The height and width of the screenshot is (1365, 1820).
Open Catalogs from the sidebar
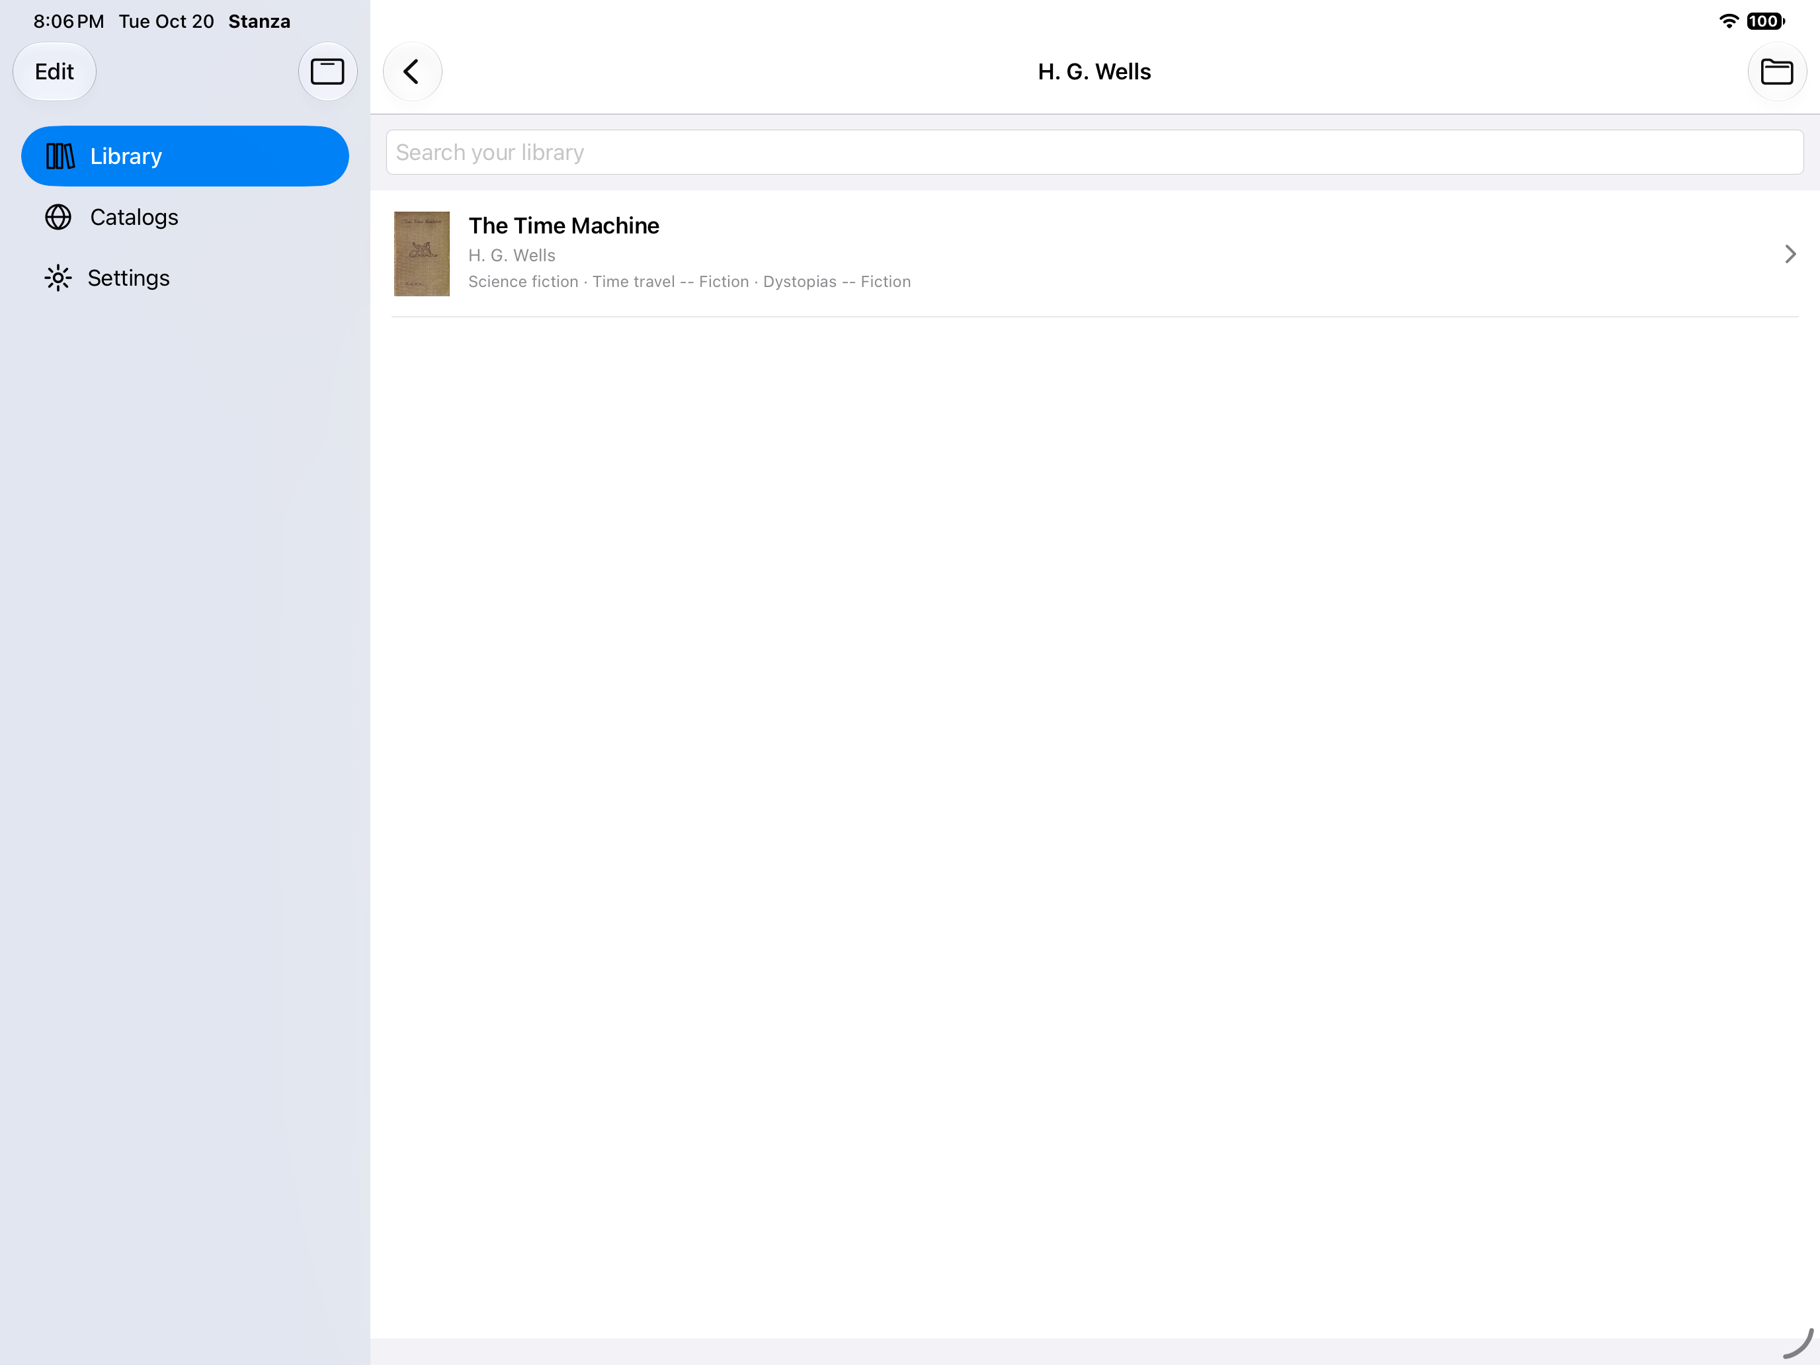tap(185, 217)
